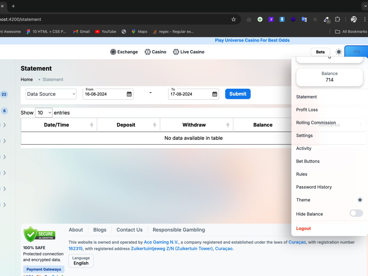This screenshot has width=368, height=276.
Task: Open the YouTube bookmark
Action: pyautogui.click(x=106, y=32)
